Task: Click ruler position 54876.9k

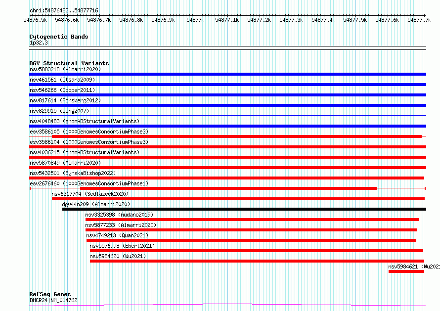Action: pyautogui.click(x=163, y=20)
